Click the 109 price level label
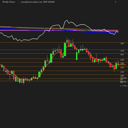Screen dimensions: 128x128 coord(122,76)
